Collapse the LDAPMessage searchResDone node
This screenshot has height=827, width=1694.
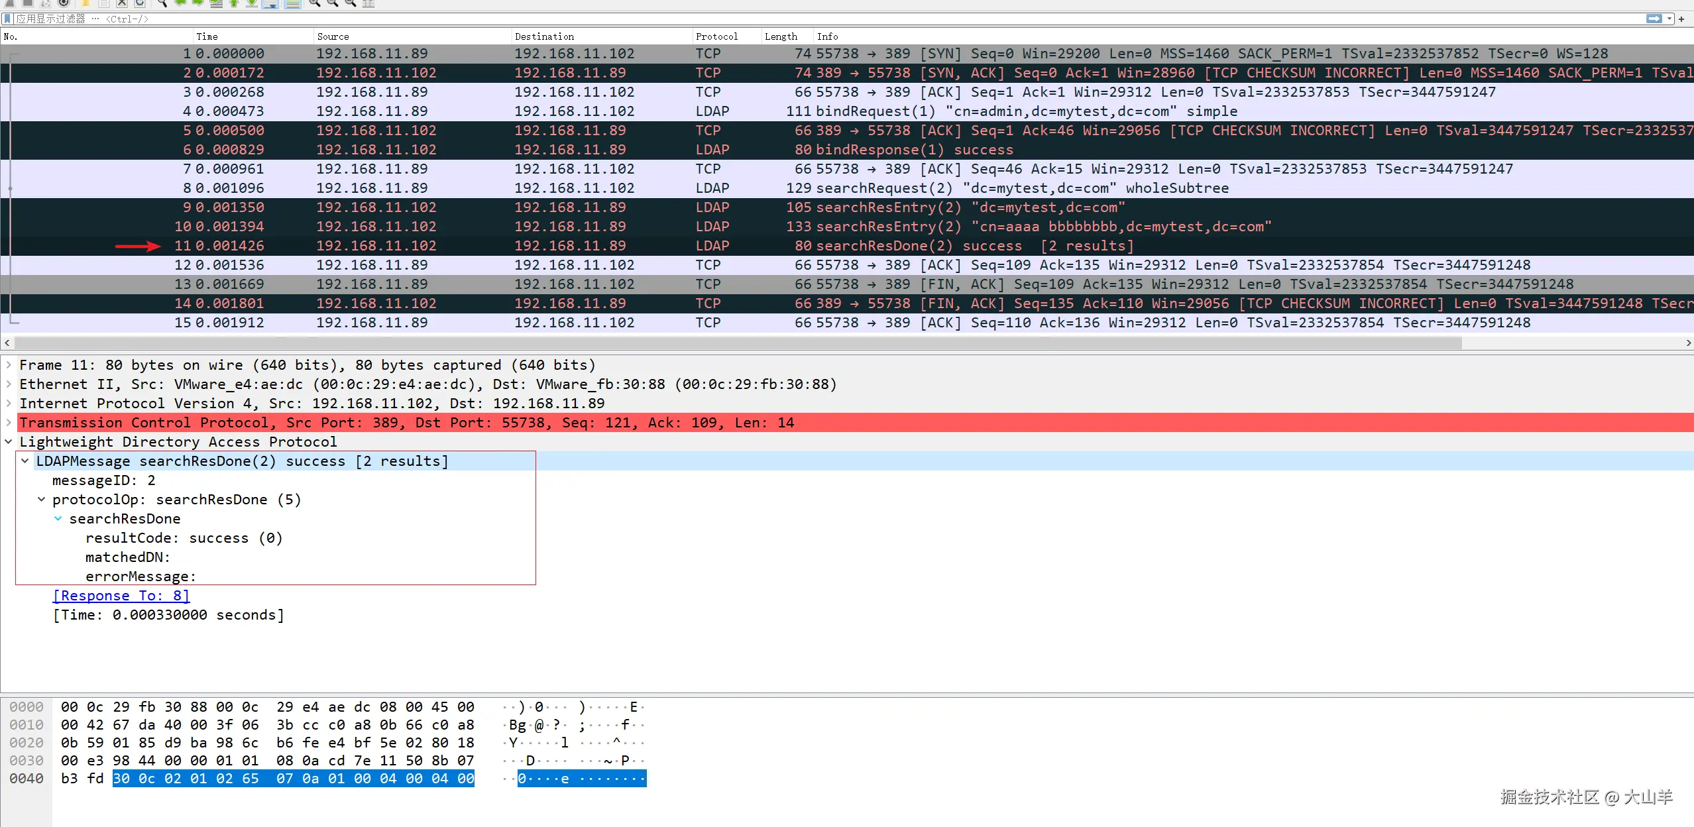25,461
